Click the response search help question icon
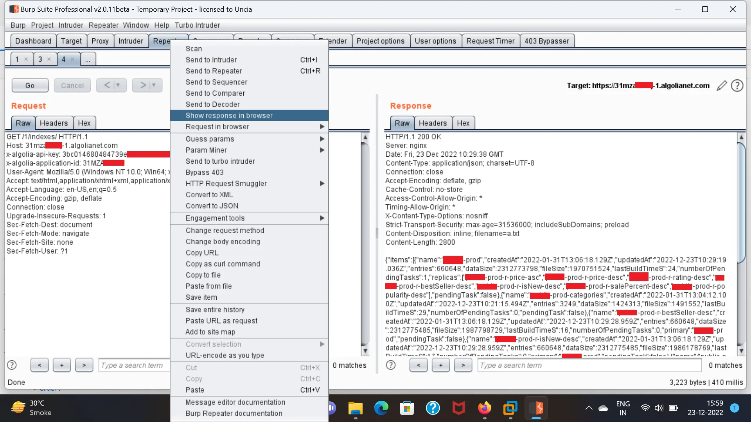This screenshot has width=751, height=422. [391, 365]
